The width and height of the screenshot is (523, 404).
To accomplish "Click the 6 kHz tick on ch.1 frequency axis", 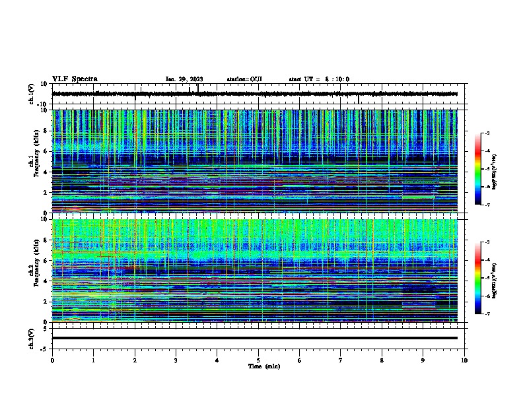I will coord(46,151).
